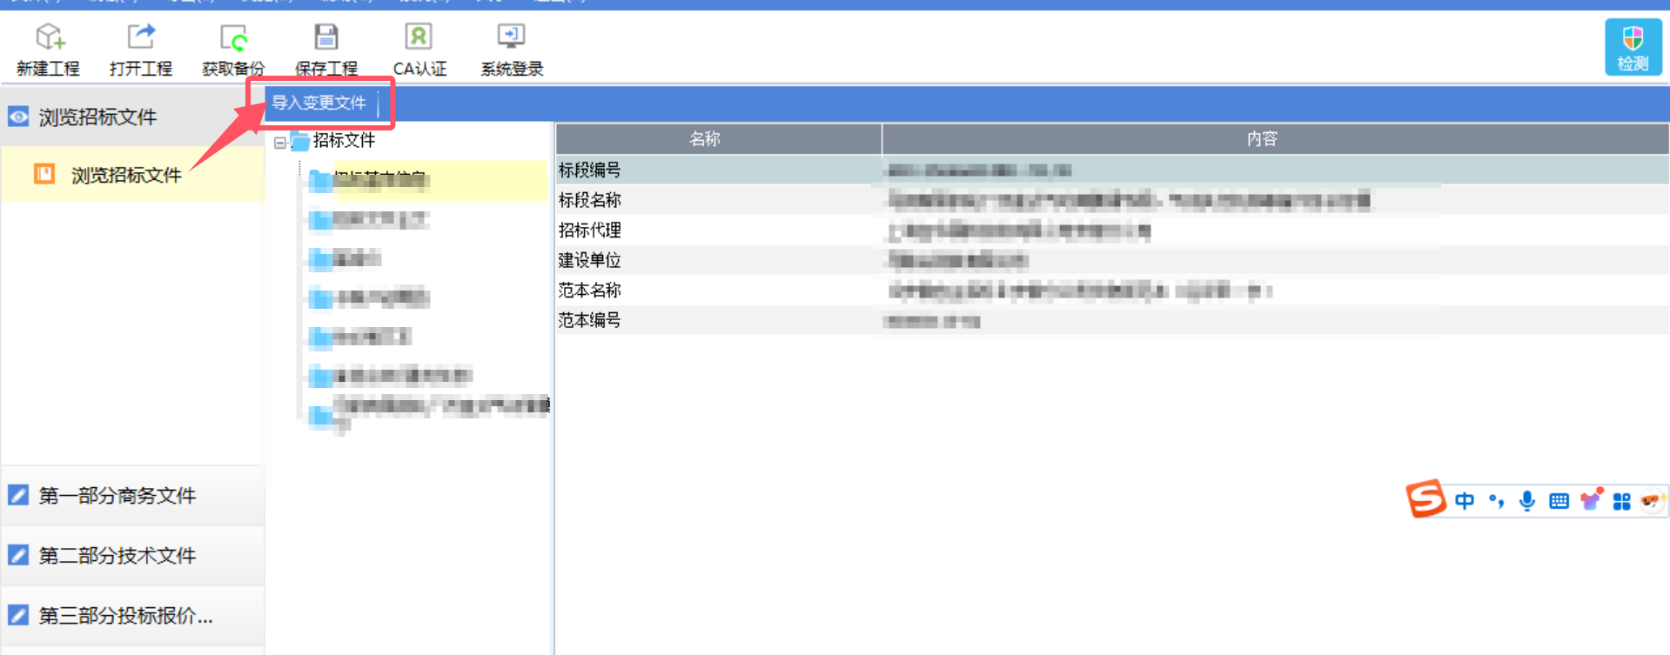1670x655 pixels.
Task: Open a project with 打开工程
Action: pos(140,49)
